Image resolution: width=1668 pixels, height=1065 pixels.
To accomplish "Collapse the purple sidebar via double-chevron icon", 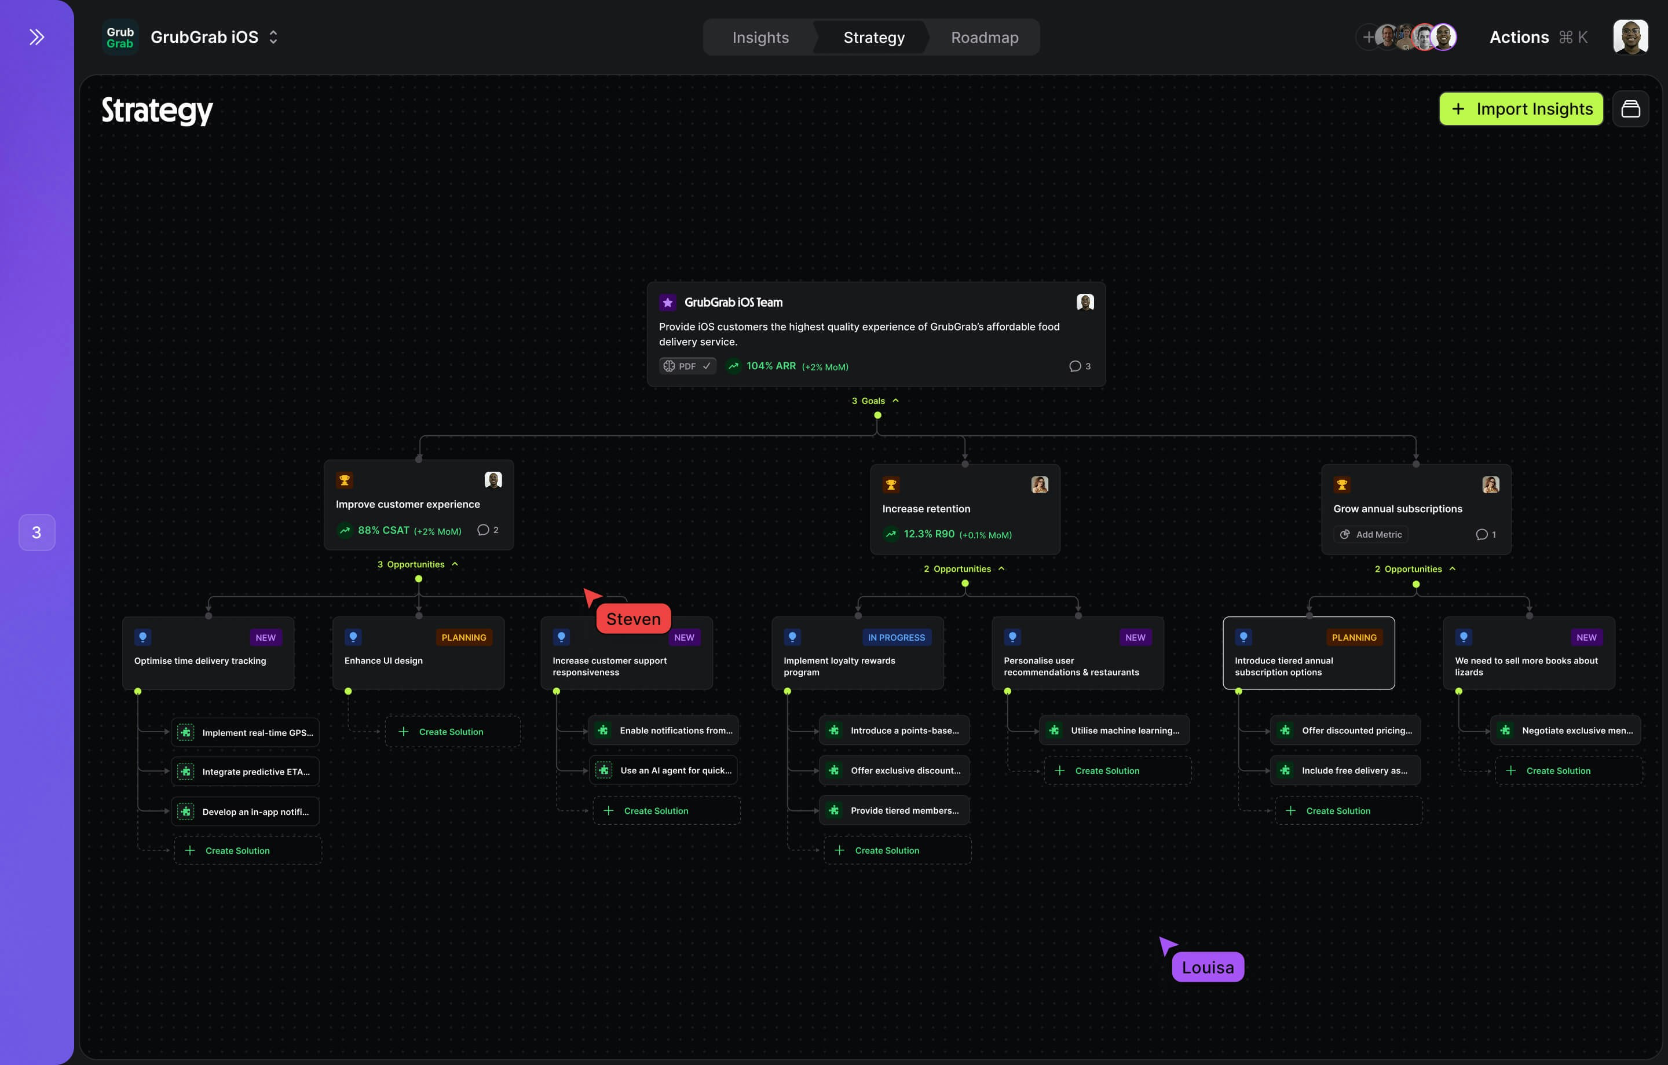I will [x=36, y=36].
